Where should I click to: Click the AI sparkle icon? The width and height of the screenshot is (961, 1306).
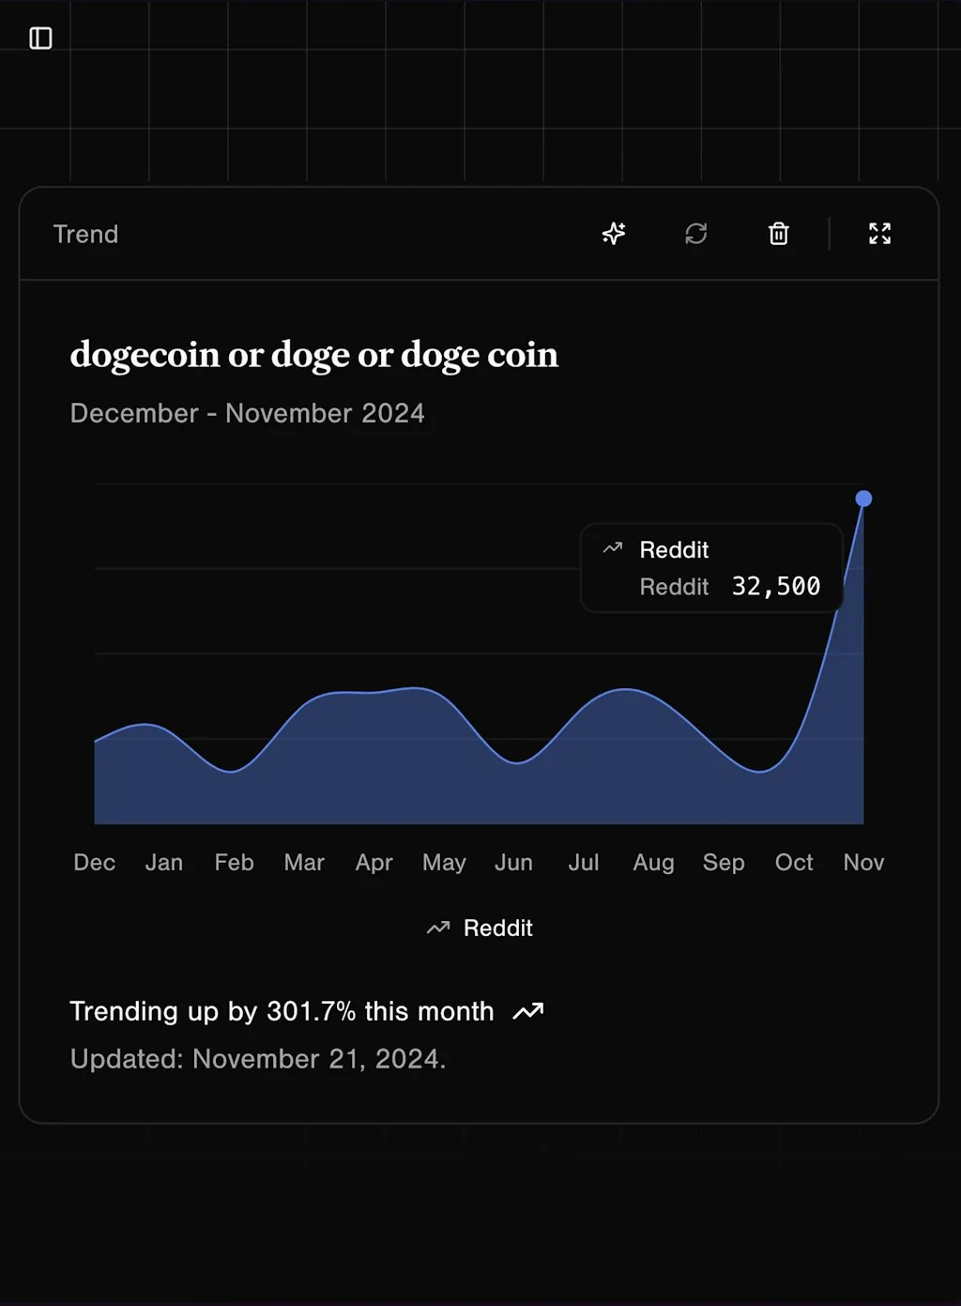coord(614,234)
